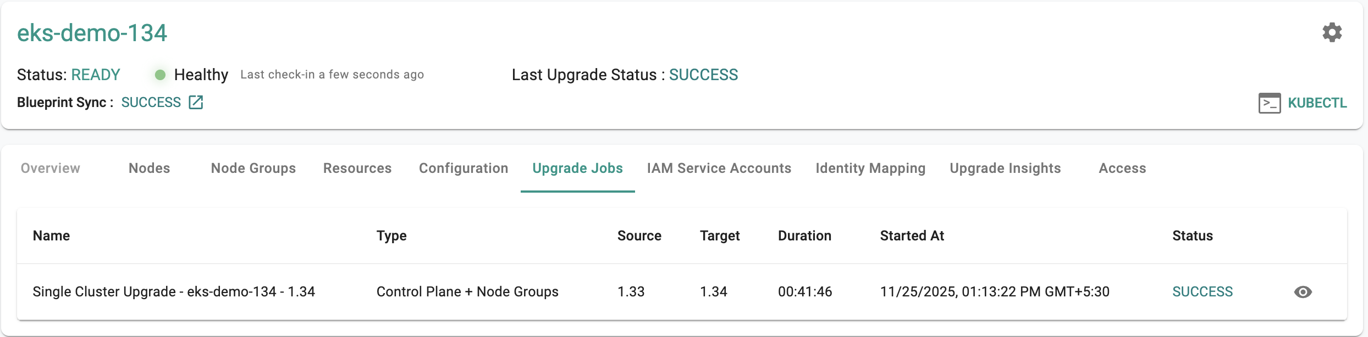This screenshot has height=337, width=1368.
Task: Go to the Resources tab
Action: click(357, 168)
